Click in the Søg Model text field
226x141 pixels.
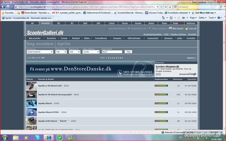112,52
